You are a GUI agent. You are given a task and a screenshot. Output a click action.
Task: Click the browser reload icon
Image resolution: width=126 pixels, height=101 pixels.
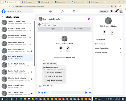point(9,6)
